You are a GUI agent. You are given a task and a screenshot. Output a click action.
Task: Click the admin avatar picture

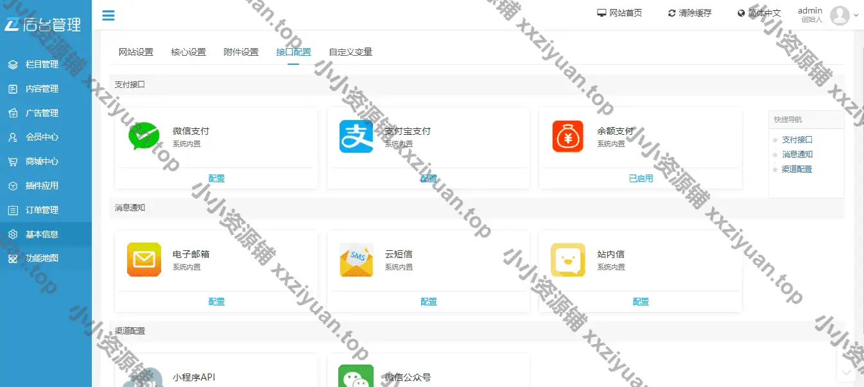coord(840,15)
